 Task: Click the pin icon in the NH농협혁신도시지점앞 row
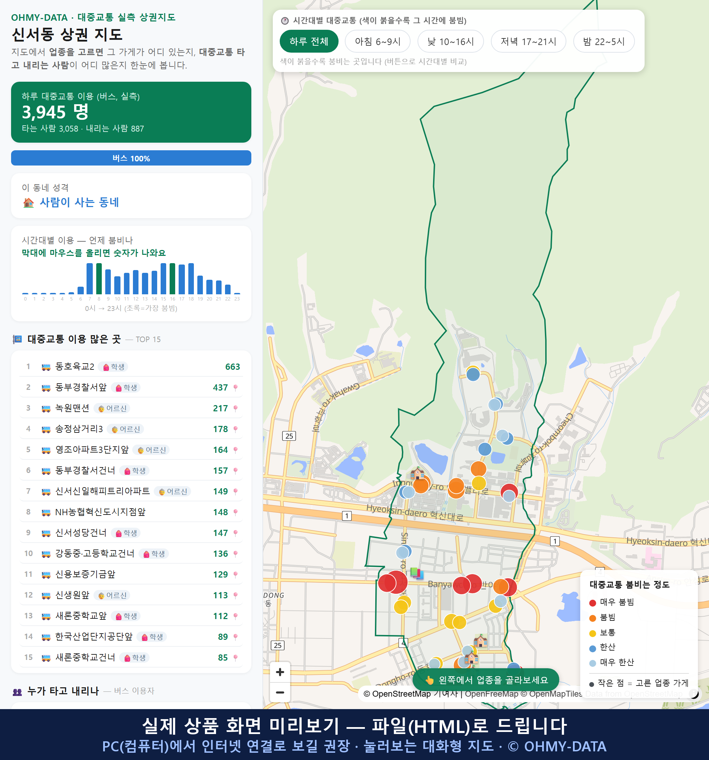235,512
